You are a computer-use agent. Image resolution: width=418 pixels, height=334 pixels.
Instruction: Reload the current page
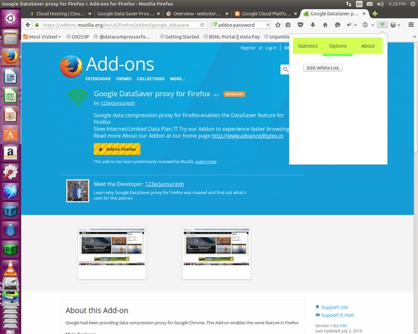(x=203, y=25)
